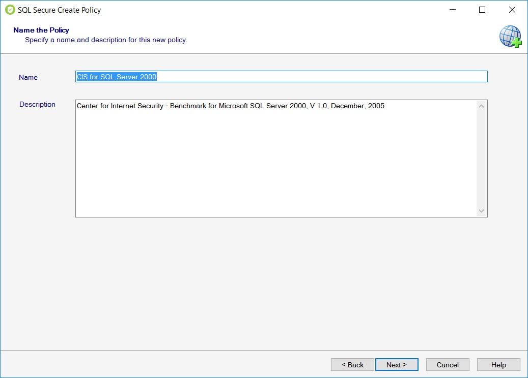528x378 pixels.
Task: Focus the policy Name text field
Action: (x=282, y=77)
